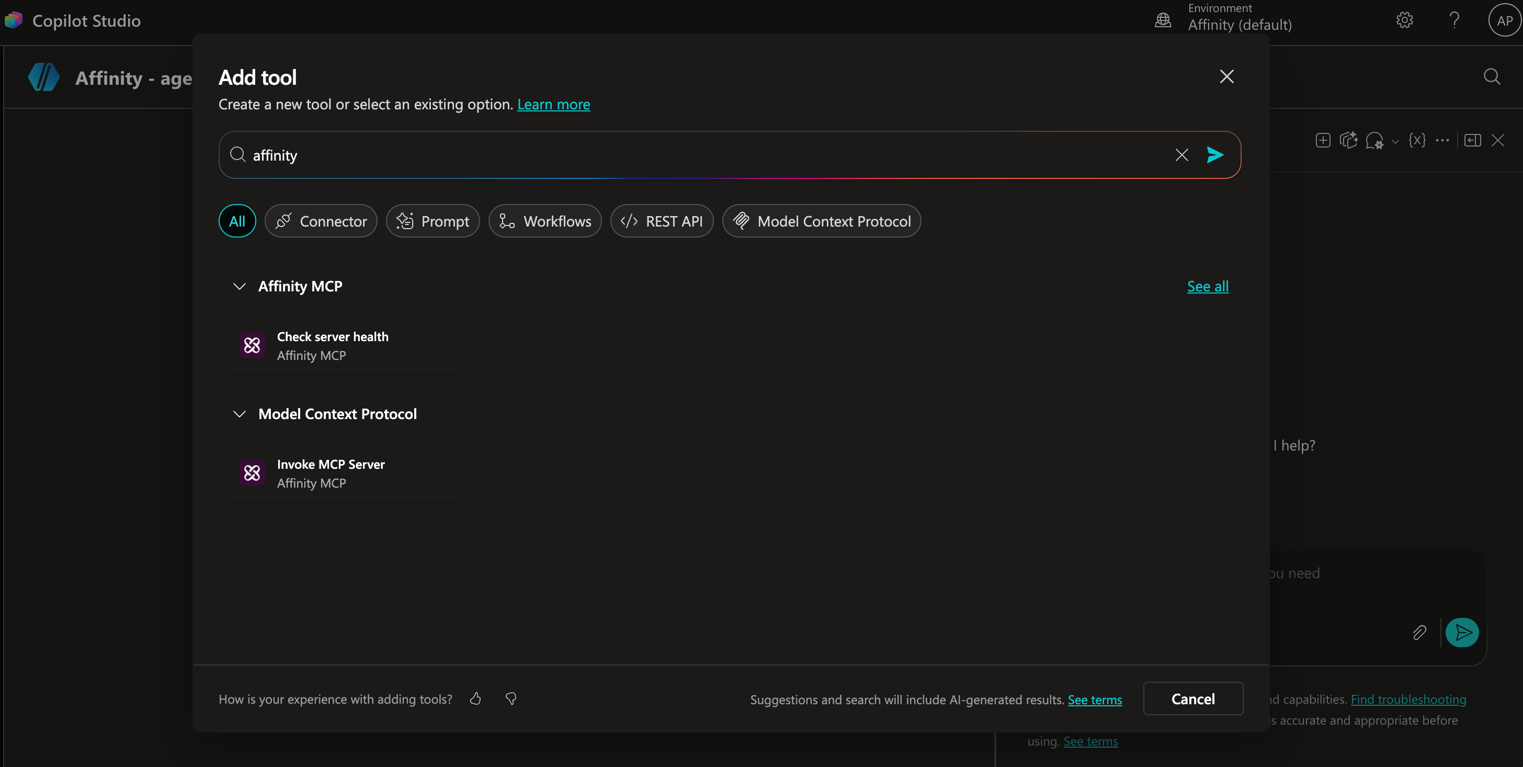Click the attachment paperclip in chat box
The width and height of the screenshot is (1523, 767).
click(1419, 633)
